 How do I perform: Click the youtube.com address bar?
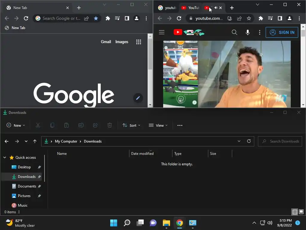(x=209, y=18)
